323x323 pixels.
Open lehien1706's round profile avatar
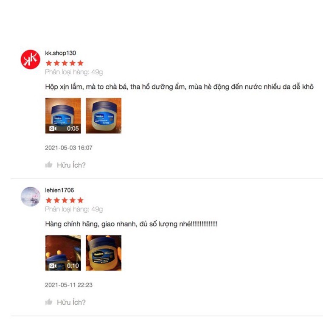(30, 197)
